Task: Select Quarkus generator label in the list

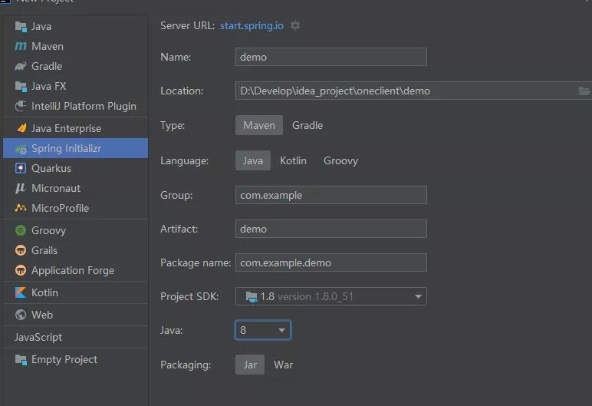Action: point(51,168)
